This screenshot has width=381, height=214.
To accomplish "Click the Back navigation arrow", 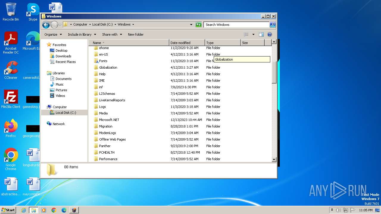I will click(46, 25).
